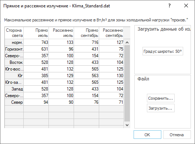
Task: Select the норм. row header
Action: 14,42
